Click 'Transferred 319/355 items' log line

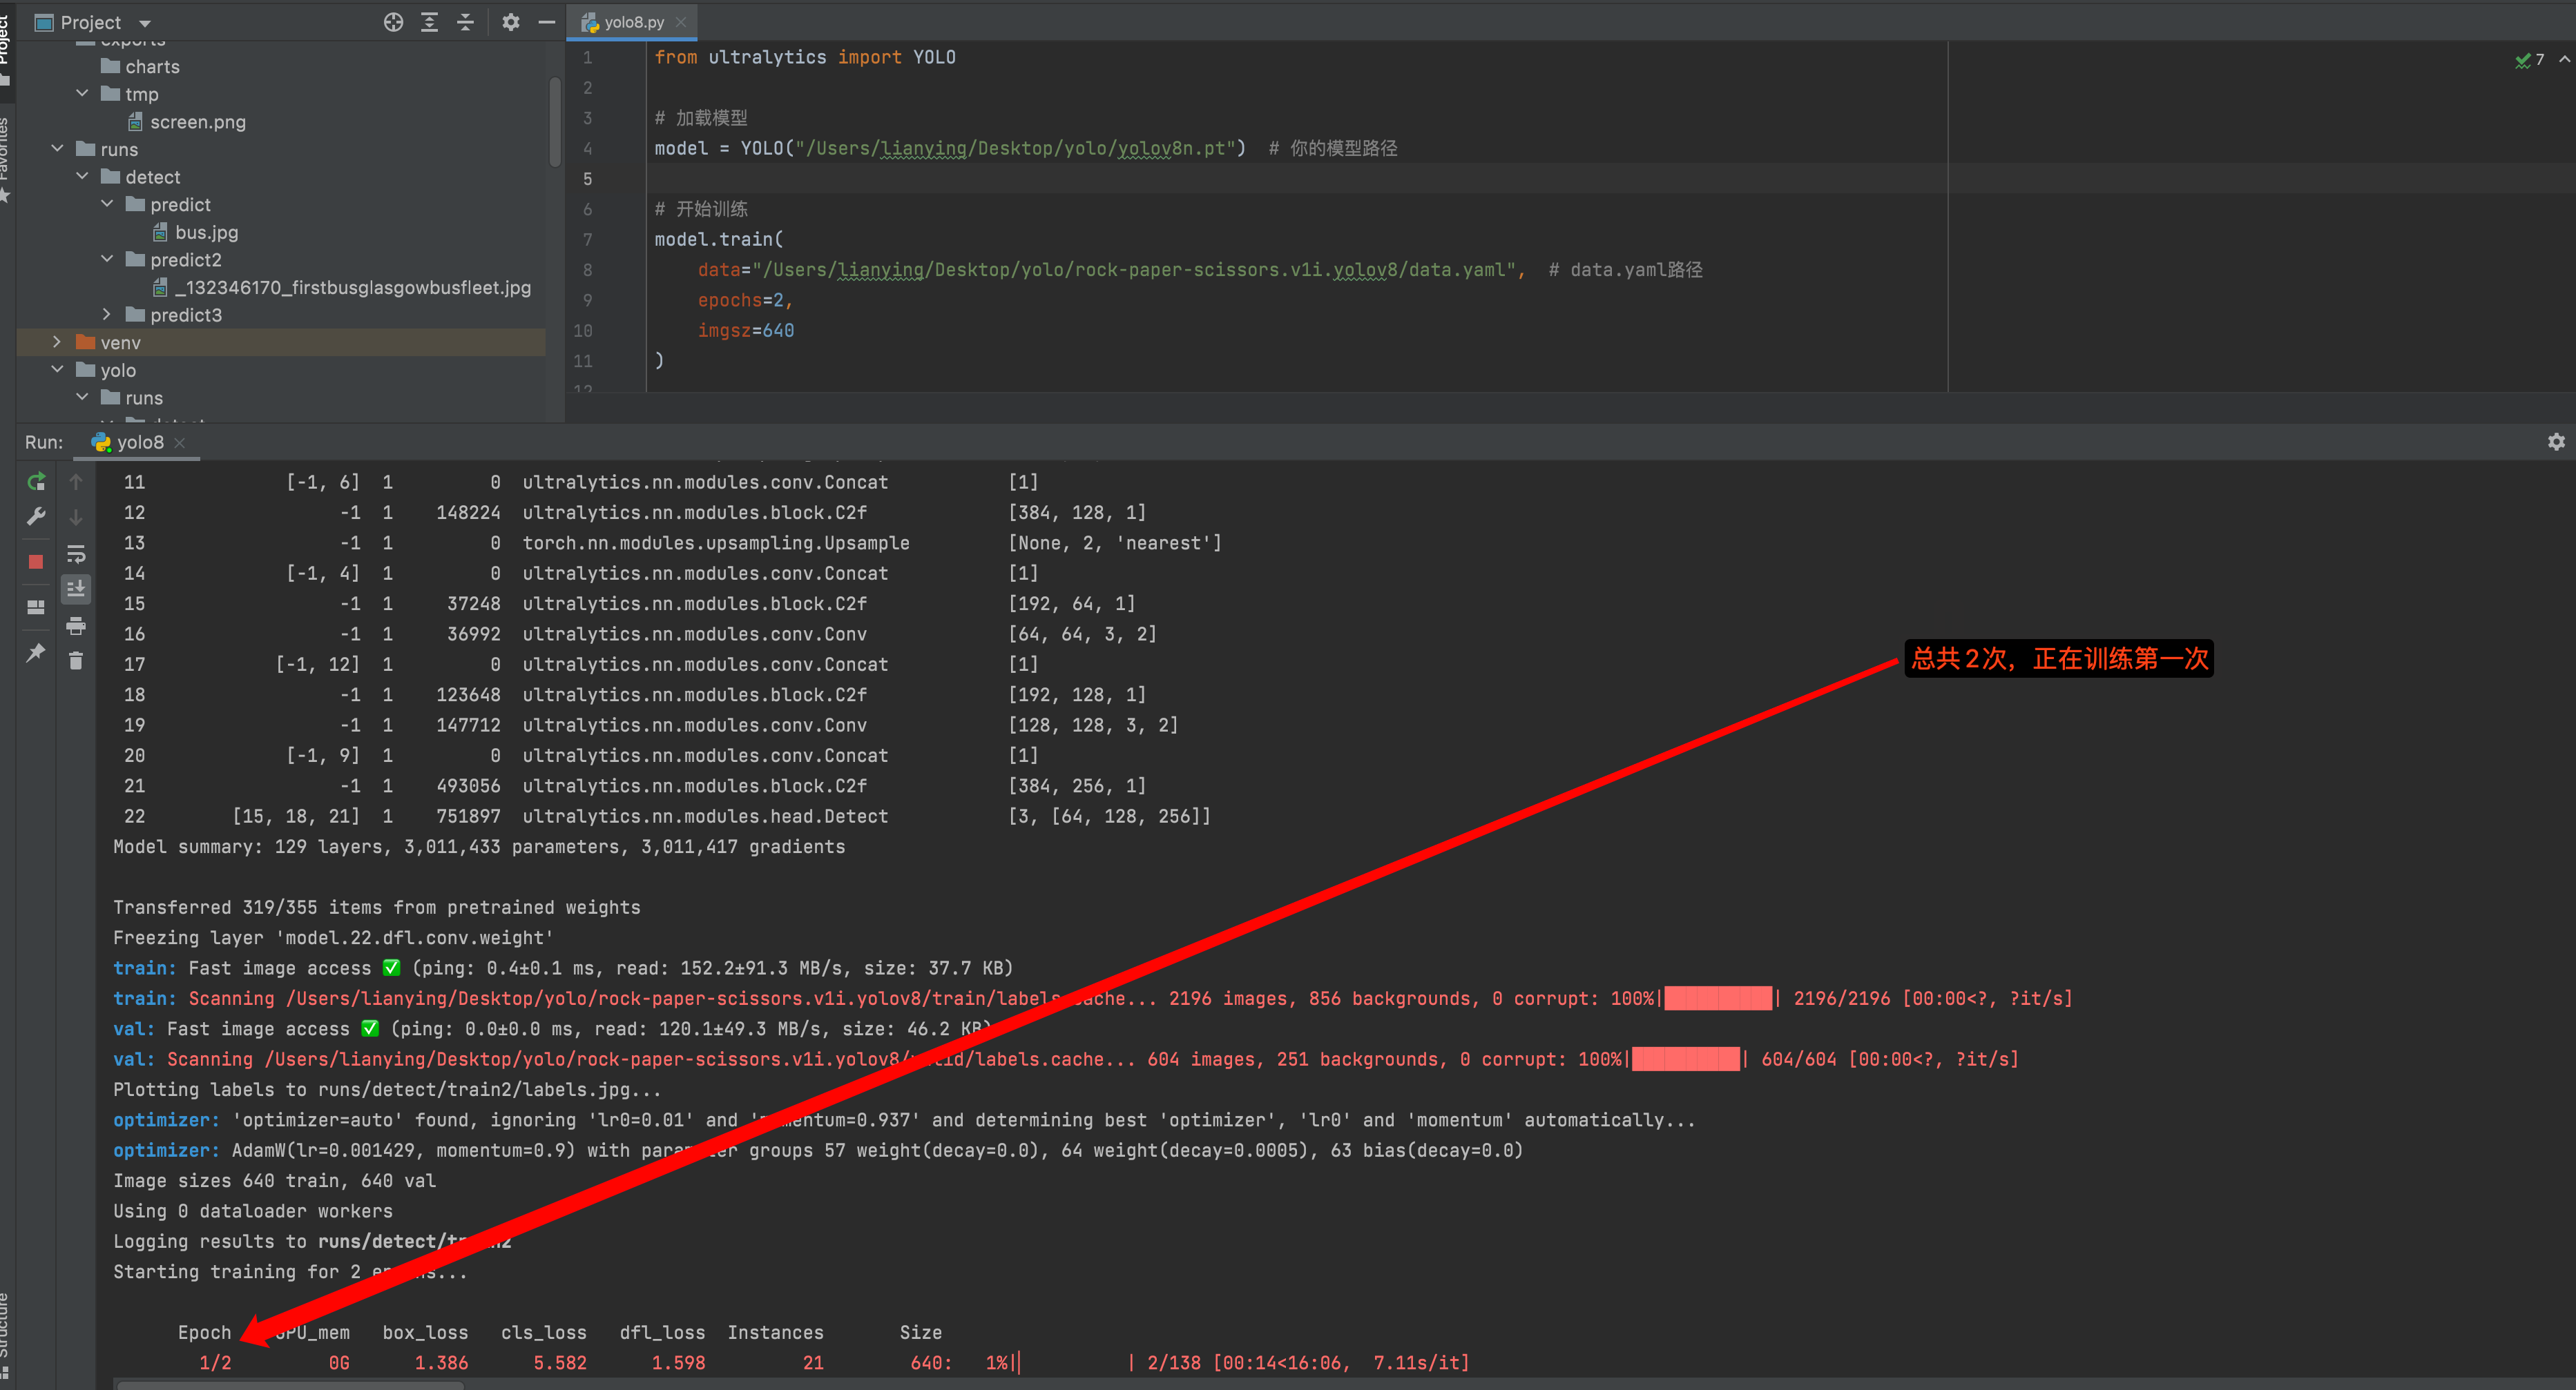376,908
